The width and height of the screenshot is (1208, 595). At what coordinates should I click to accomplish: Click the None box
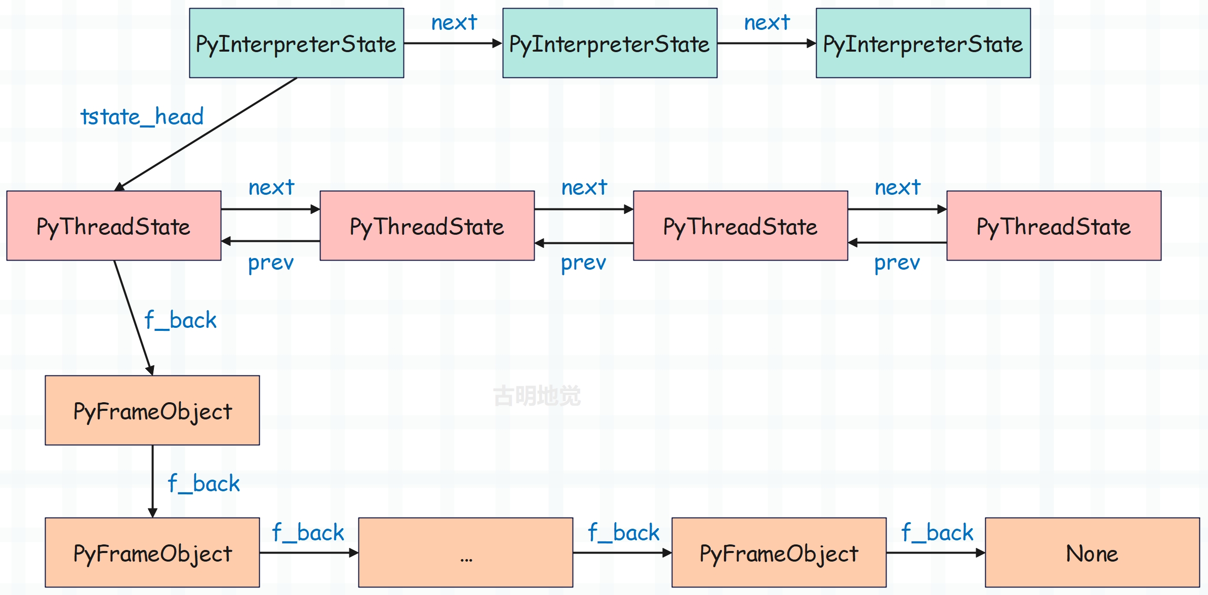1093,552
